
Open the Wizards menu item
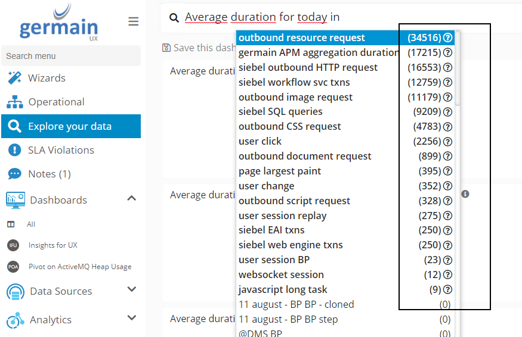point(47,78)
